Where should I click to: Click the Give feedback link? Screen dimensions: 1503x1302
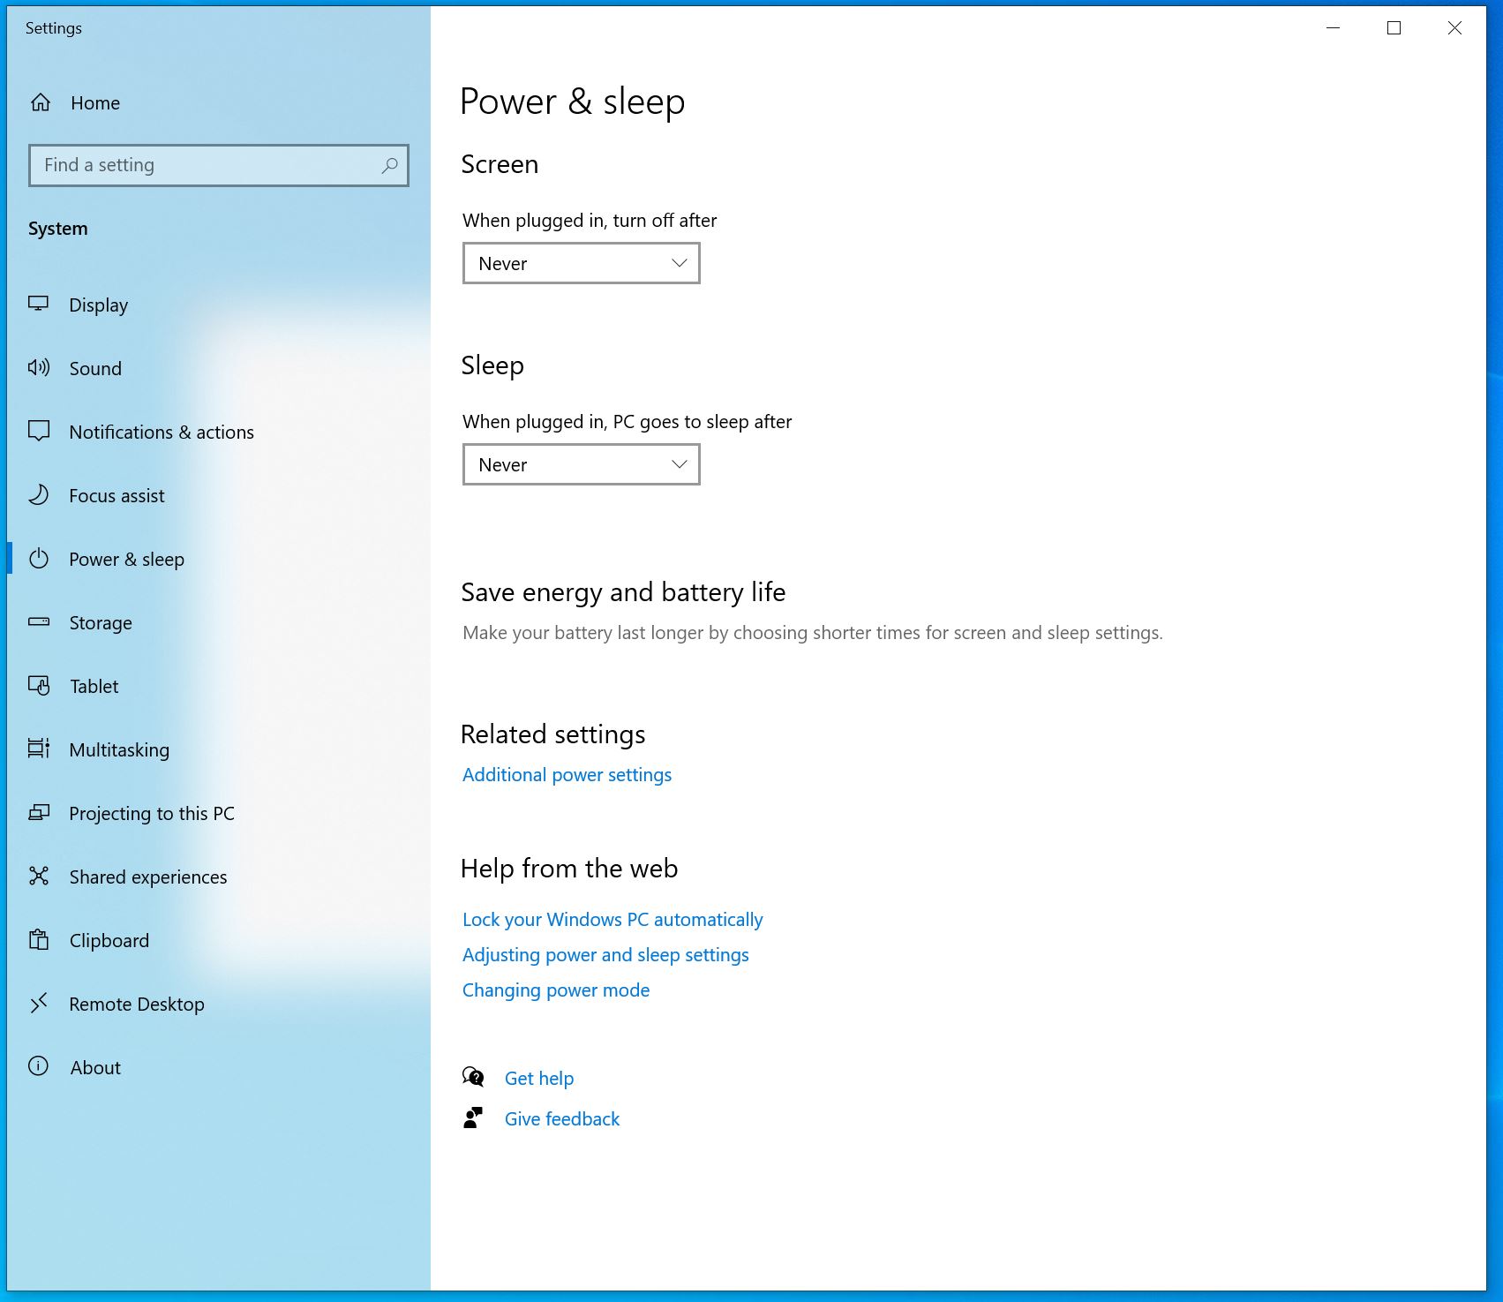click(x=562, y=1119)
